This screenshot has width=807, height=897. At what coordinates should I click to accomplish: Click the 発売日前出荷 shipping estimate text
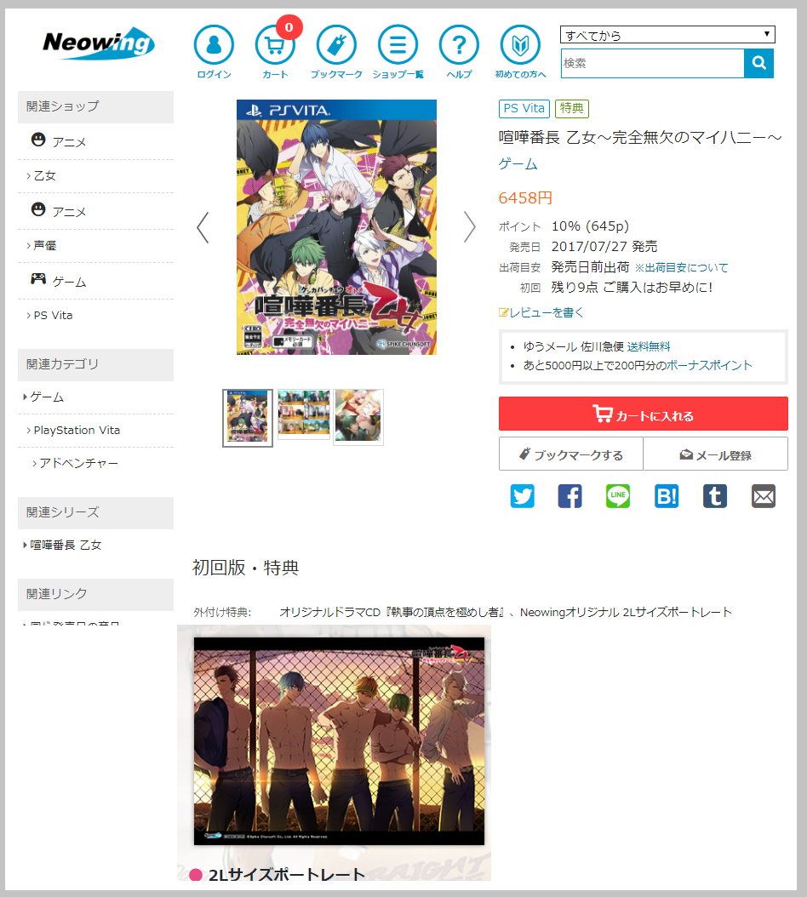pos(590,267)
